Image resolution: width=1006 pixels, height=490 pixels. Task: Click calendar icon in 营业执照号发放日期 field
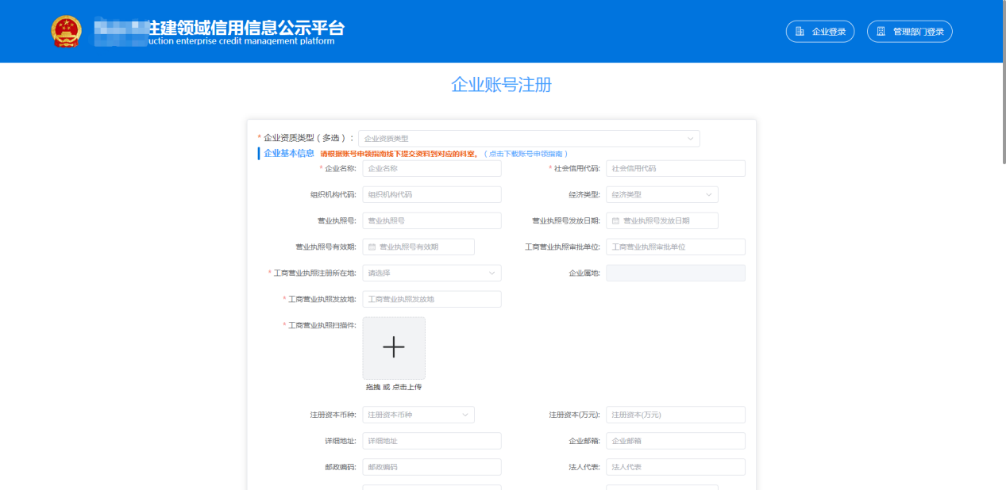pyautogui.click(x=615, y=220)
